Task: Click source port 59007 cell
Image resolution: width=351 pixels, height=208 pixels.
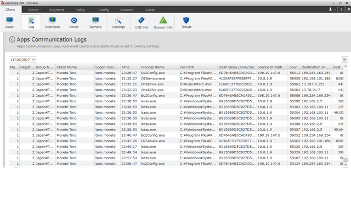Action: 295,130
